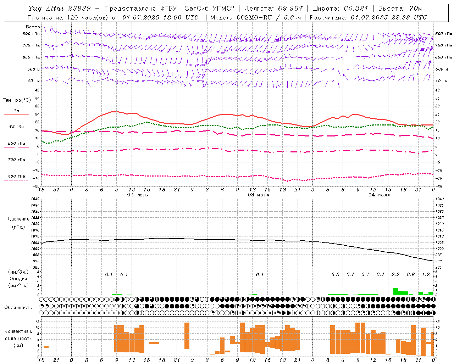
Task: Select the Тем-ра(°C) axis label
Action: [x=17, y=100]
